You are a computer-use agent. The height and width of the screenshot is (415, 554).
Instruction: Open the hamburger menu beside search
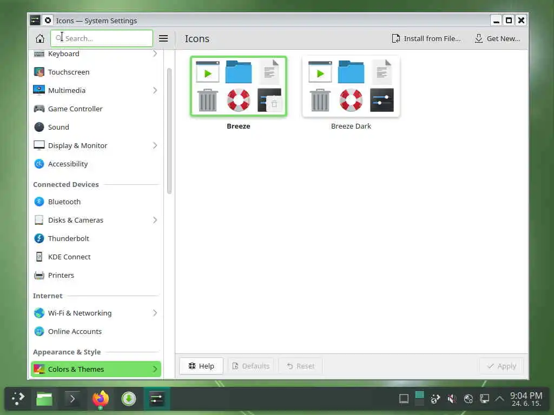pyautogui.click(x=163, y=38)
